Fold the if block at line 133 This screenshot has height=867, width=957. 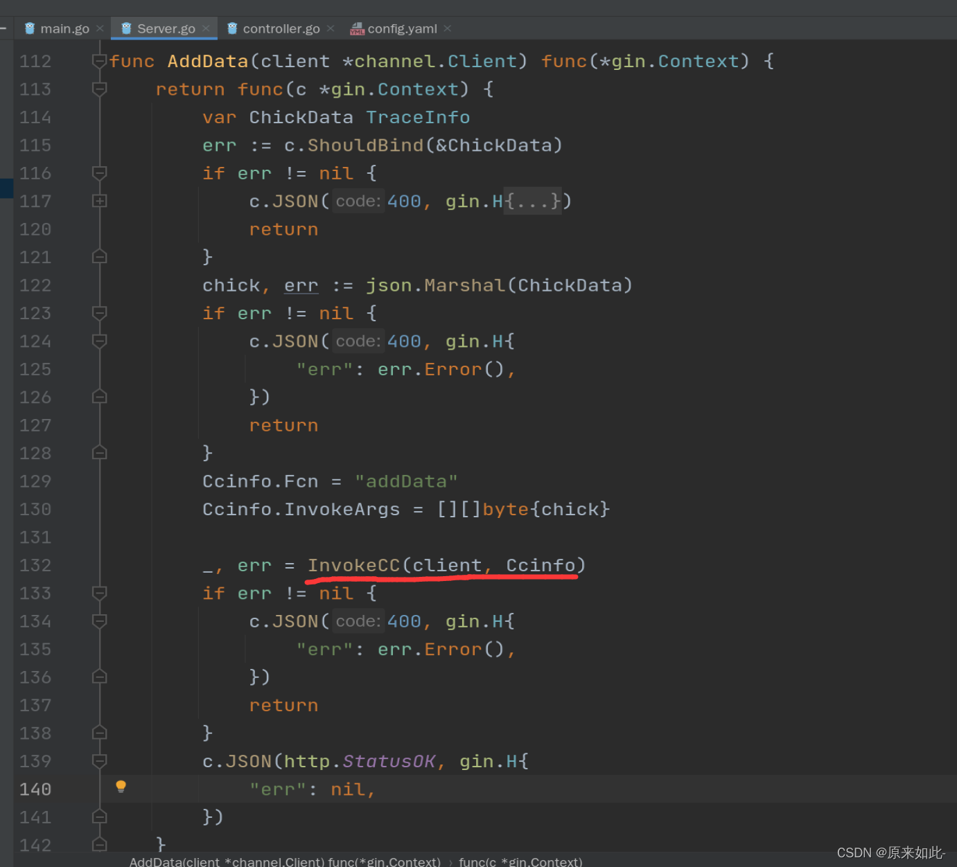[99, 593]
